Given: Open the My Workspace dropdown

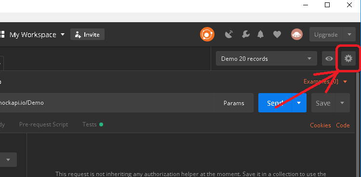Looking at the screenshot, I should (37, 35).
